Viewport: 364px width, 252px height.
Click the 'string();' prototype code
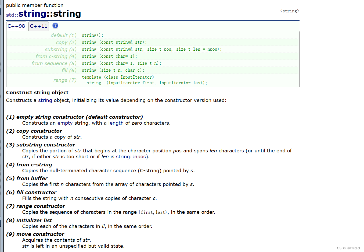[x=92, y=35]
